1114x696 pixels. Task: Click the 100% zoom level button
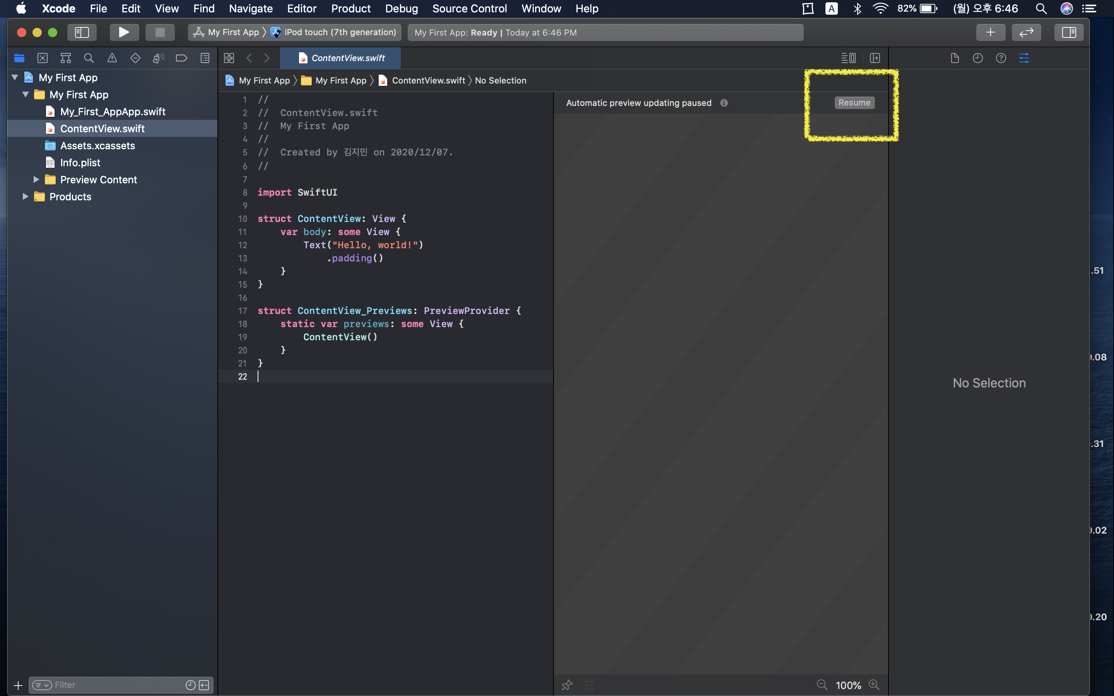coord(848,685)
